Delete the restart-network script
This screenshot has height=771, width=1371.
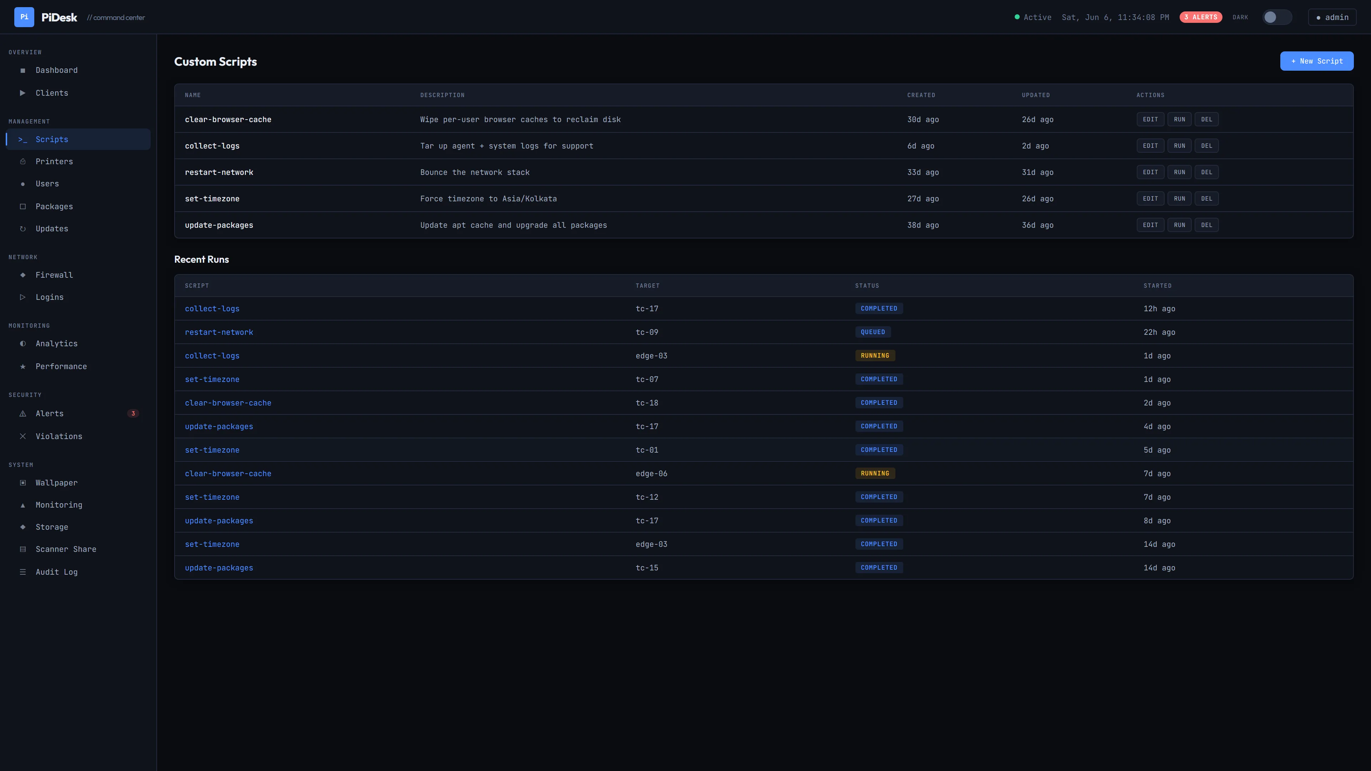1206,172
